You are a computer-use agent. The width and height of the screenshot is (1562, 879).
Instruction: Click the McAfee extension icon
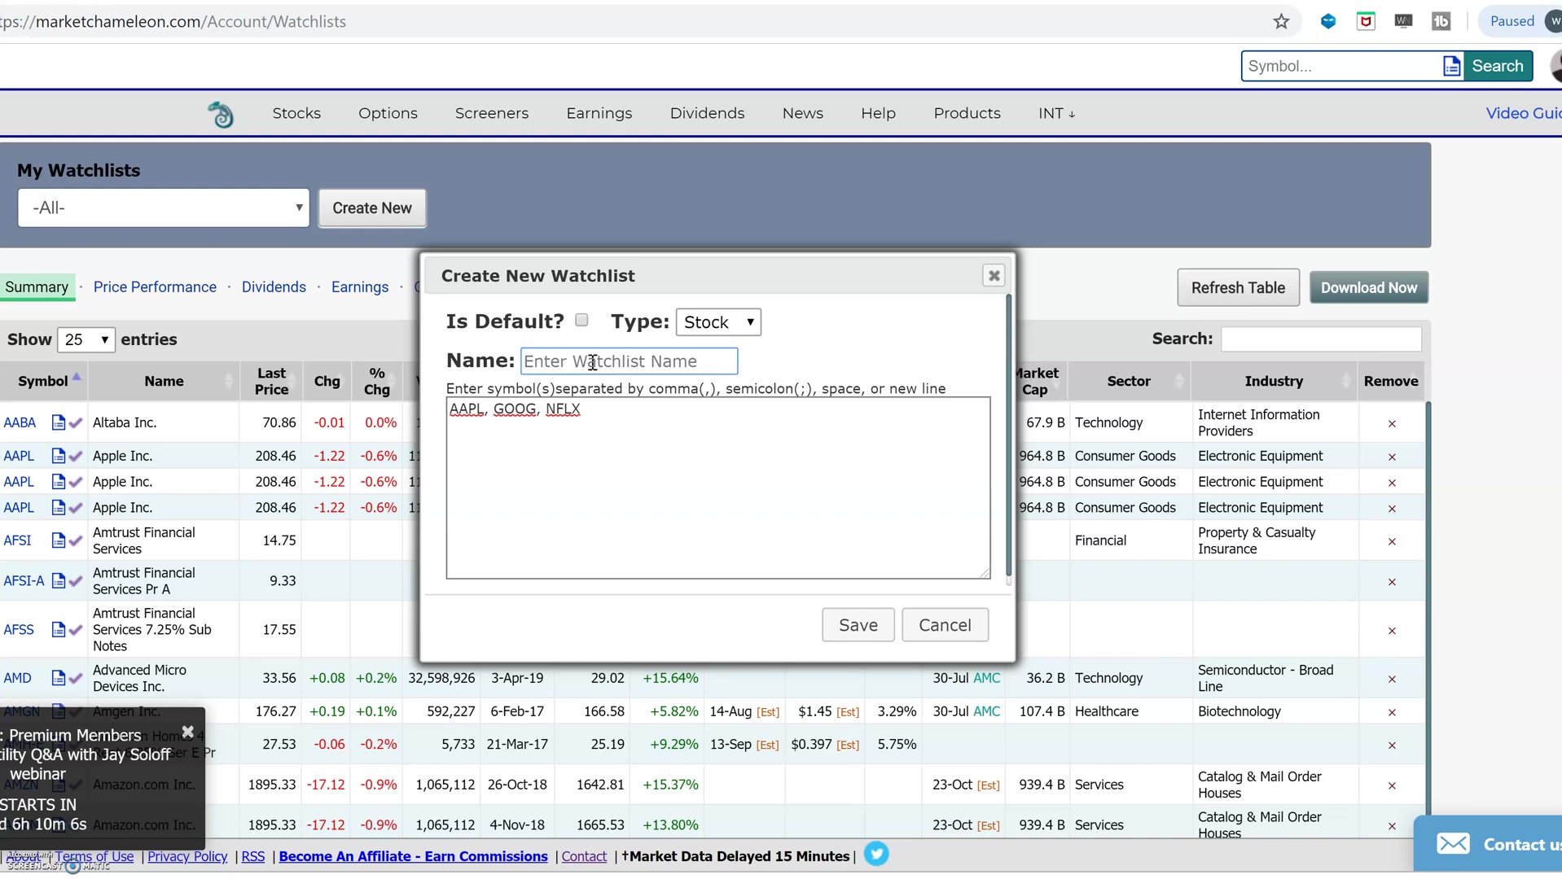tap(1366, 21)
